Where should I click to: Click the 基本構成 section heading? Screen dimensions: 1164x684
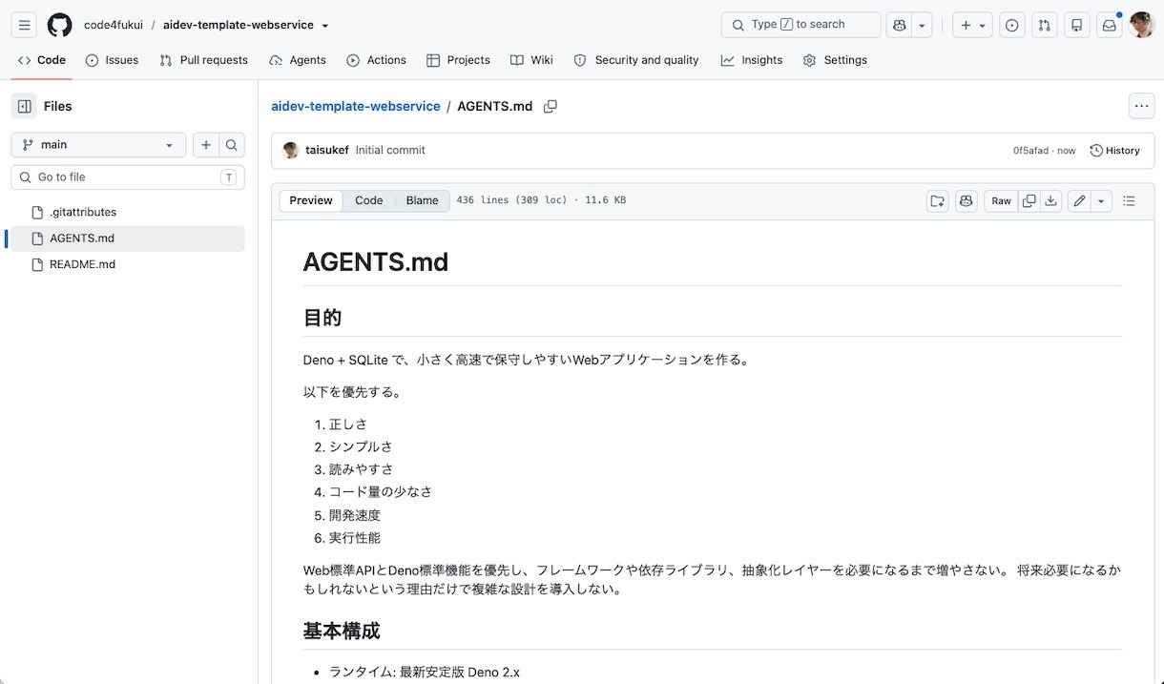point(342,631)
